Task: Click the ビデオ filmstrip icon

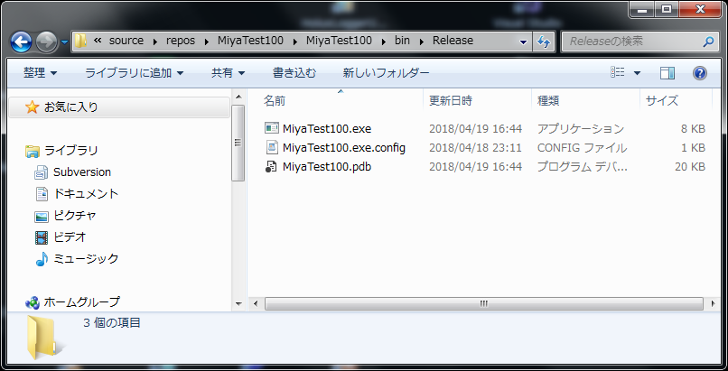Action: pyautogui.click(x=42, y=237)
